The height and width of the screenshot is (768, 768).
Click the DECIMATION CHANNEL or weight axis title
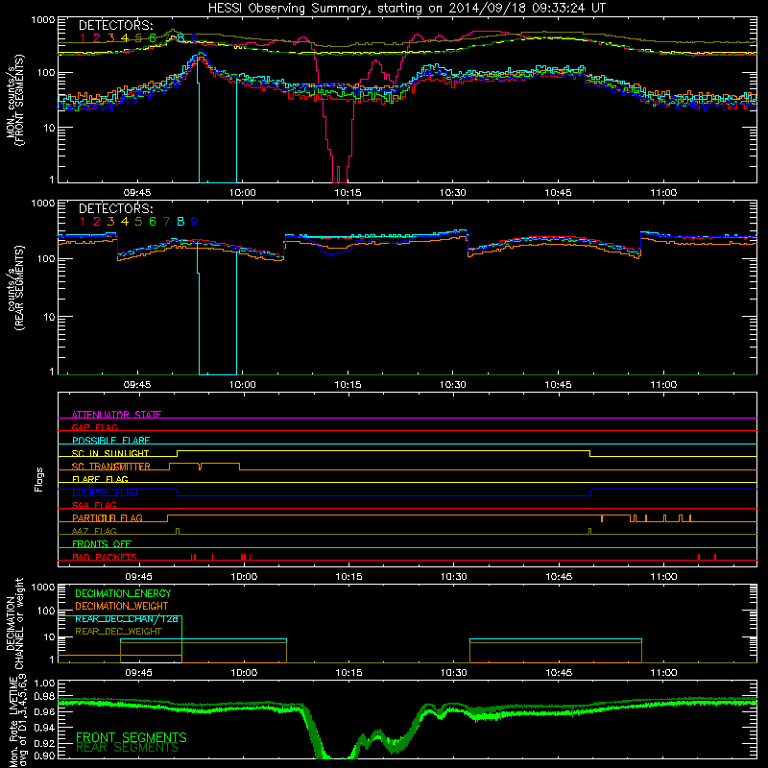(x=15, y=623)
